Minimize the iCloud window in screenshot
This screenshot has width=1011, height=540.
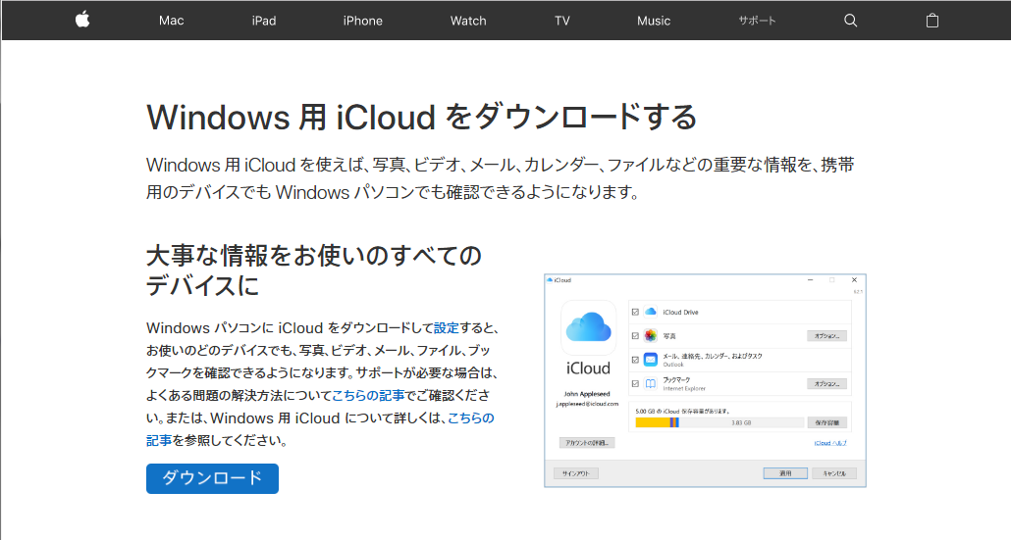tap(811, 280)
